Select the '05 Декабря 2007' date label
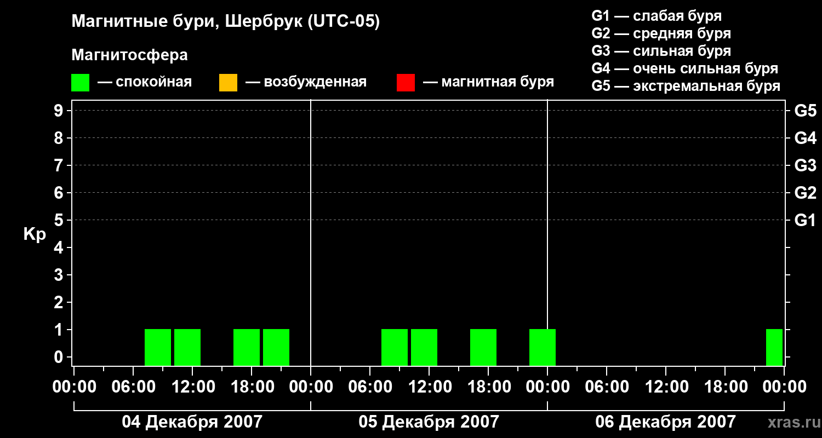The width and height of the screenshot is (822, 438). 429,422
